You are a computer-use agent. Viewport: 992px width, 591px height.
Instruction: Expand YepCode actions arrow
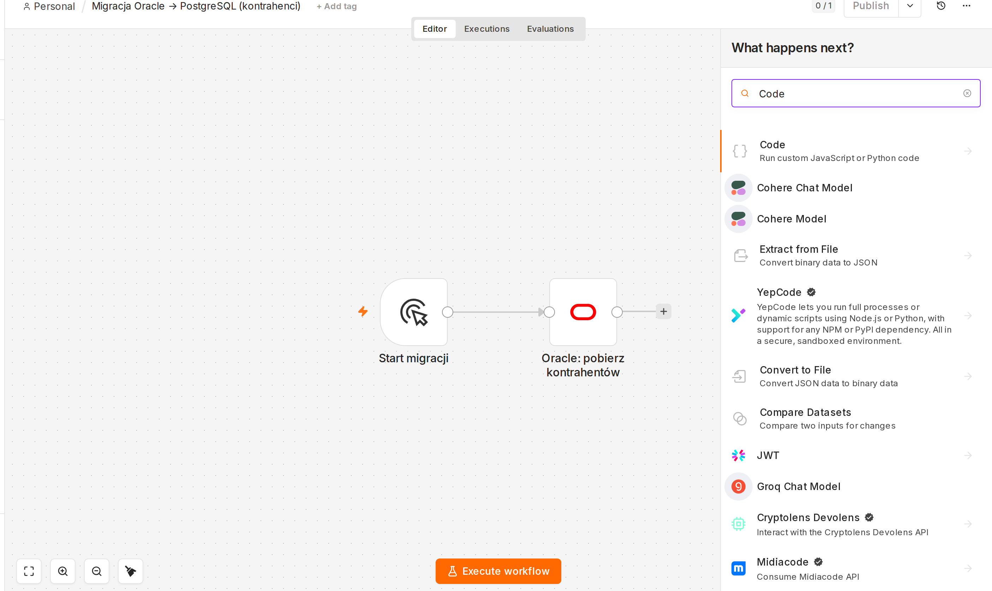click(968, 315)
